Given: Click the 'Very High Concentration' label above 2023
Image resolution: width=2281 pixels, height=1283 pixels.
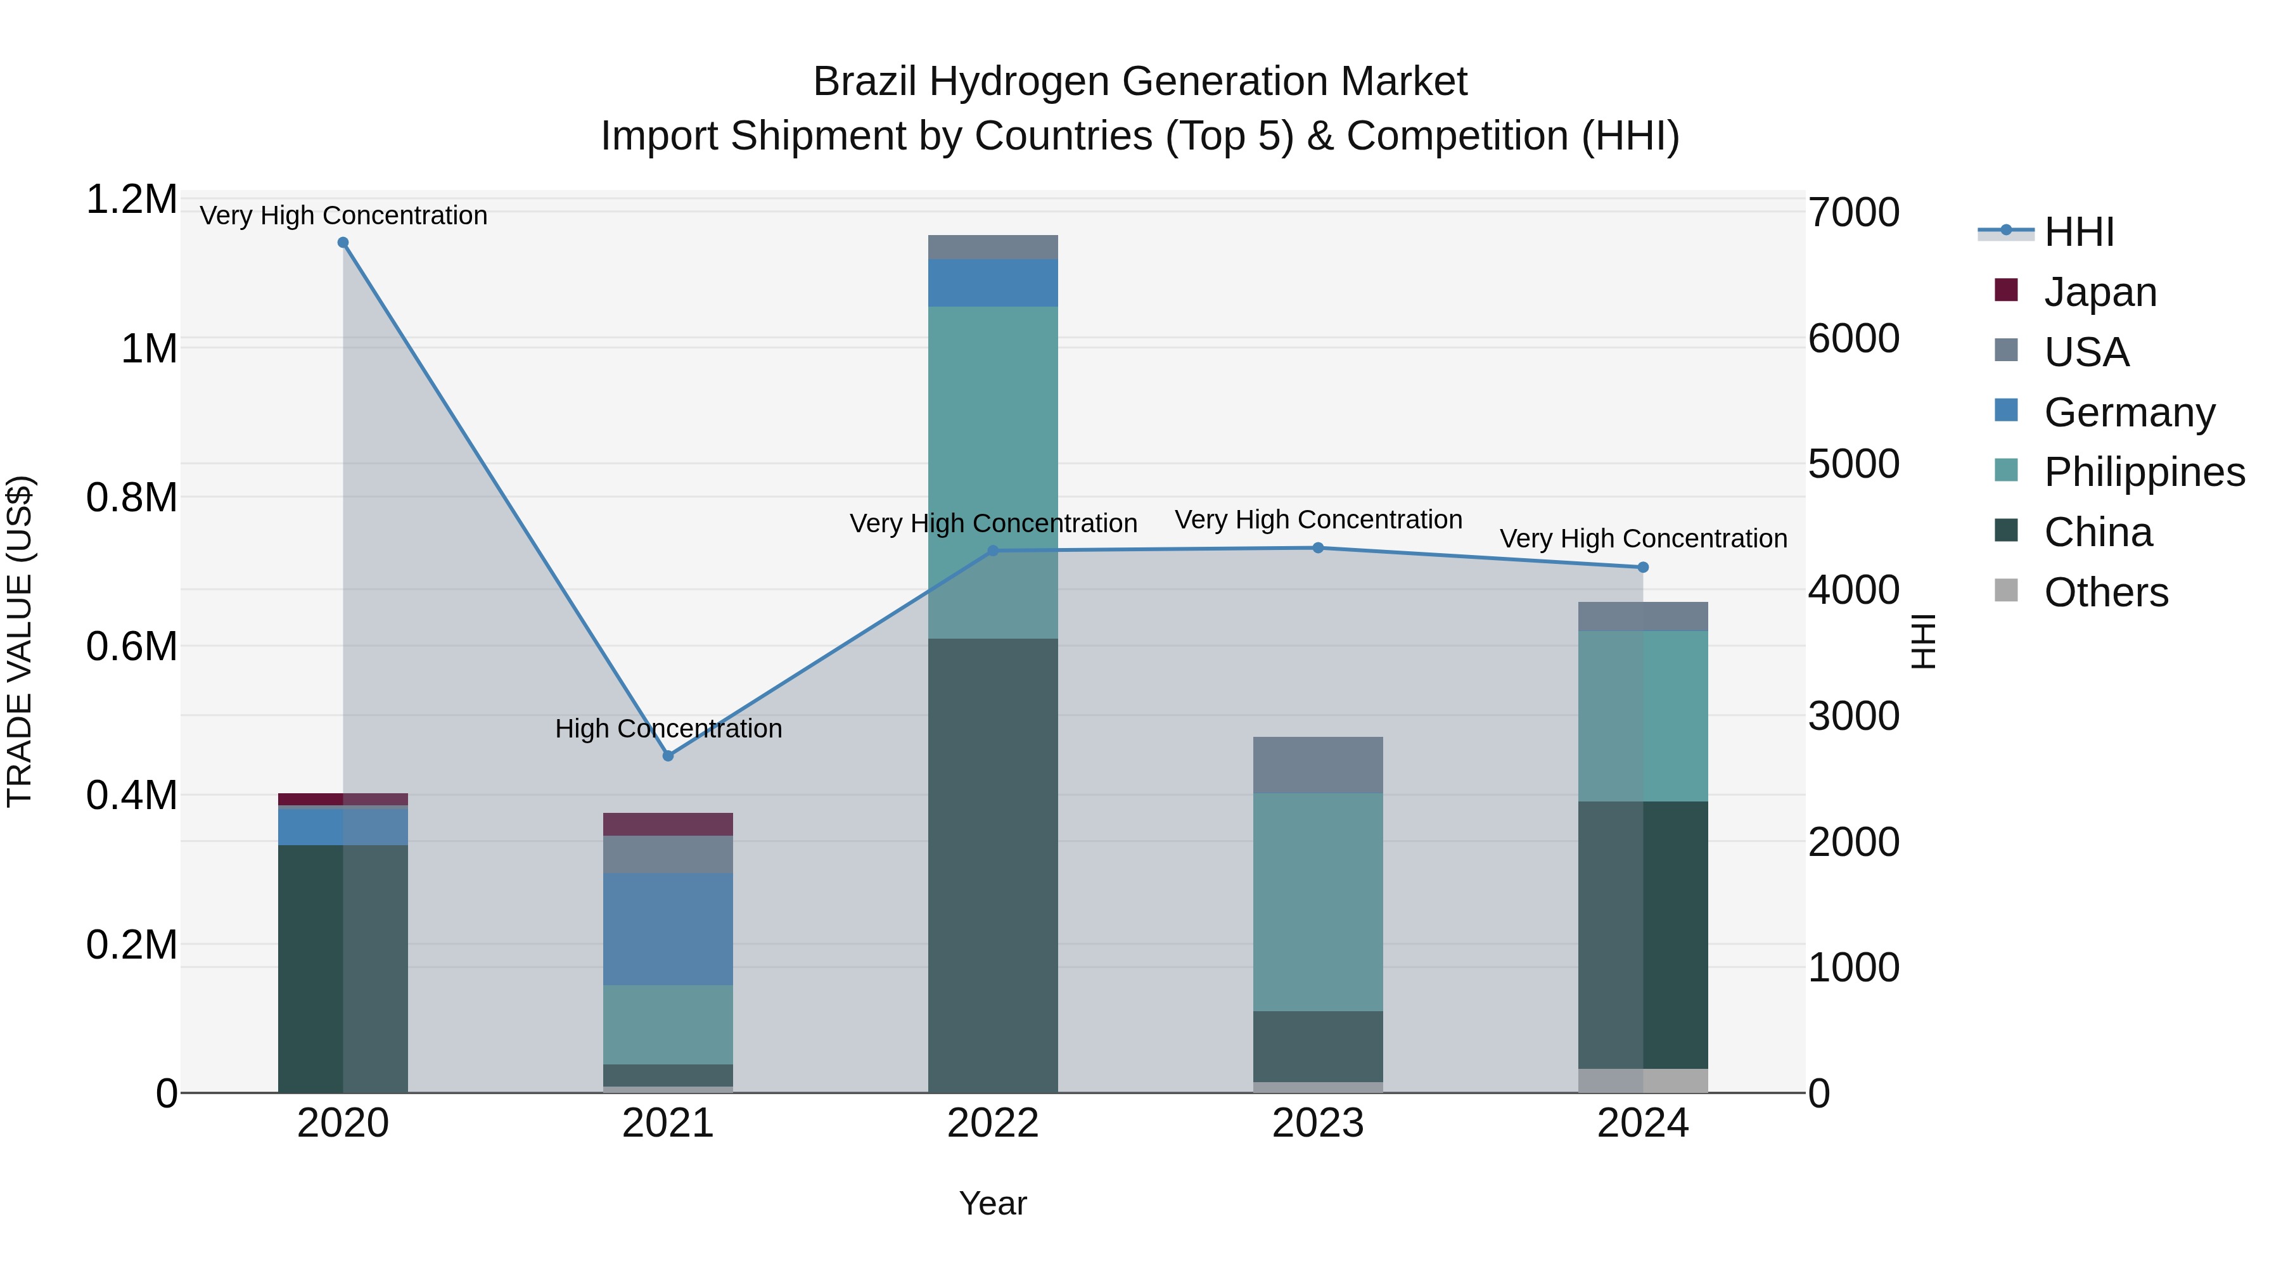Looking at the screenshot, I should [x=1319, y=520].
